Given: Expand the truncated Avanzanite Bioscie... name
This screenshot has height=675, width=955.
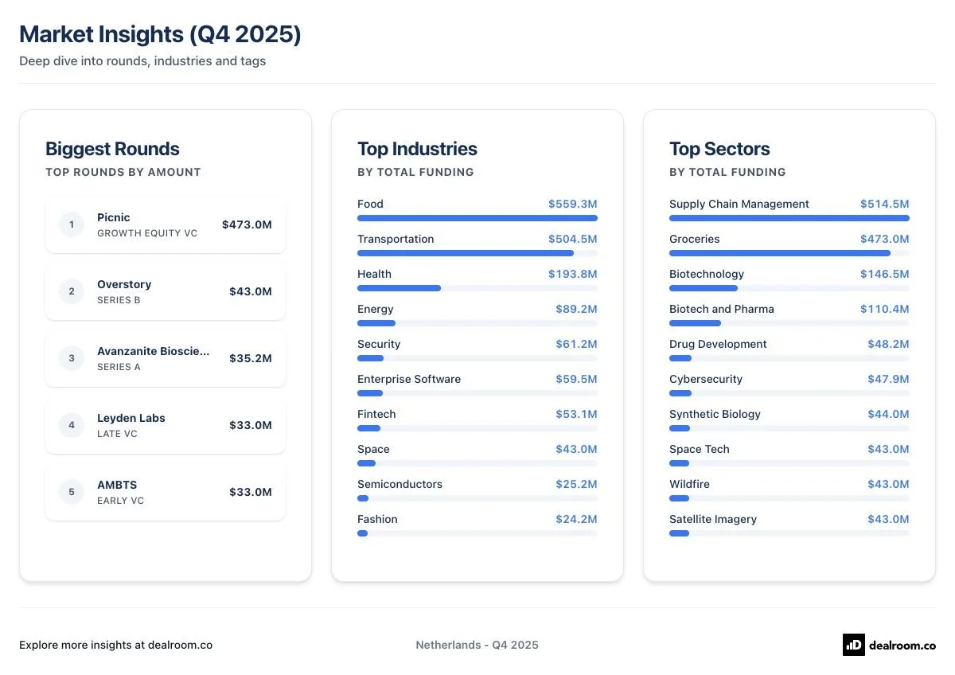Looking at the screenshot, I should tap(153, 350).
